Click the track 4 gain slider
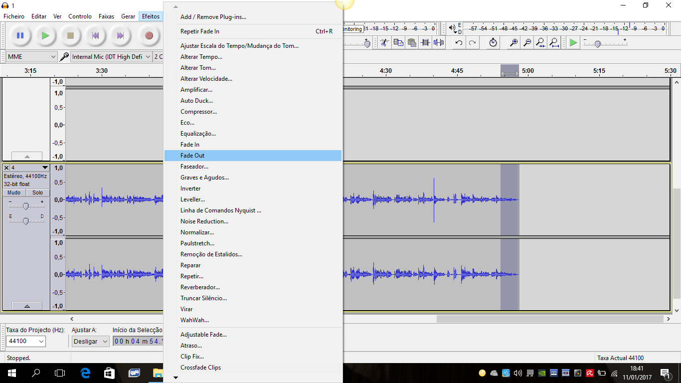 (26, 206)
